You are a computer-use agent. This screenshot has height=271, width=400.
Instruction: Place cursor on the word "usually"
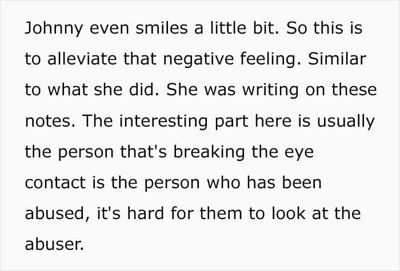346,121
